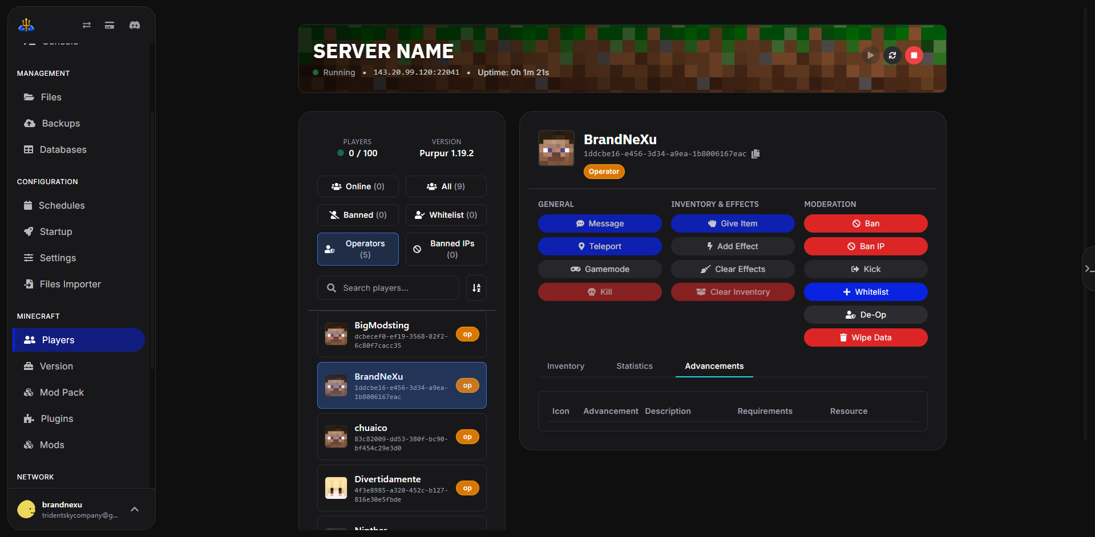Select the Operators (5) filter
Screen dimensions: 1095x537
[358, 249]
